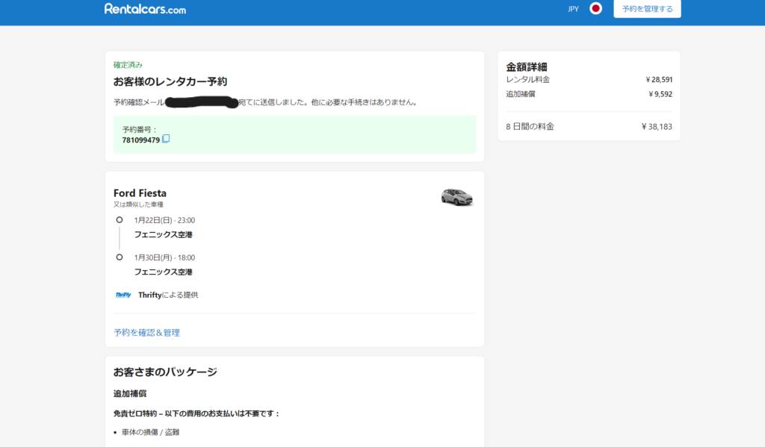This screenshot has height=447, width=765.
Task: Click the お客様のレンタカー予約 heading
Action: point(170,82)
